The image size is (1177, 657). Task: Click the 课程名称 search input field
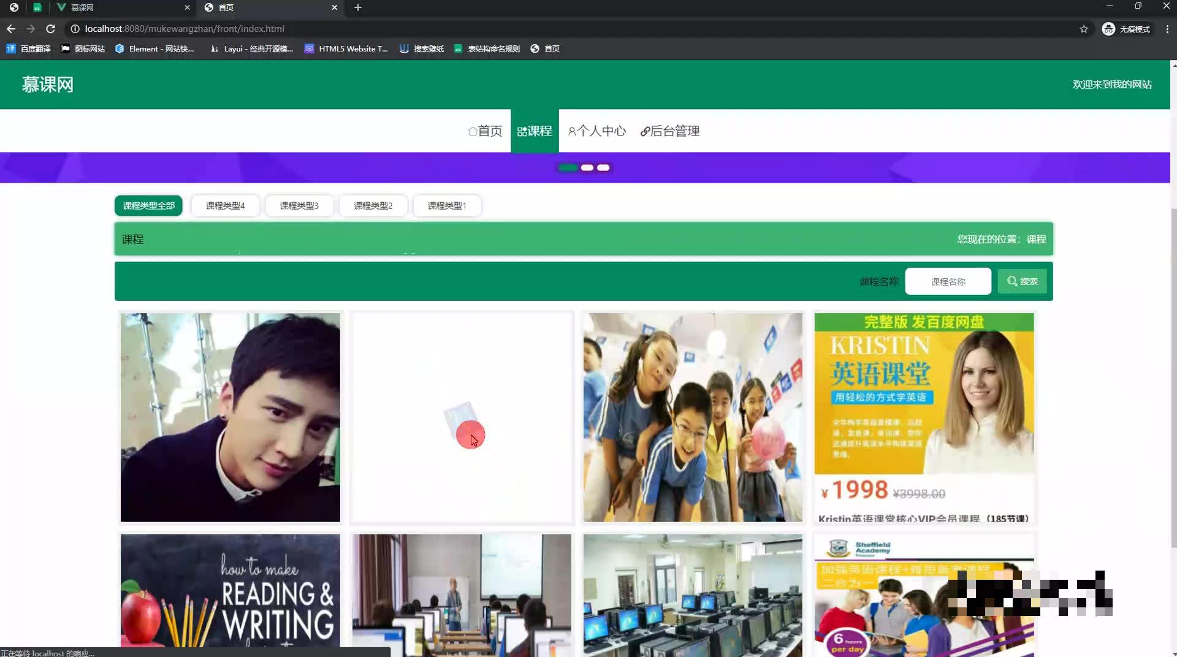(948, 281)
